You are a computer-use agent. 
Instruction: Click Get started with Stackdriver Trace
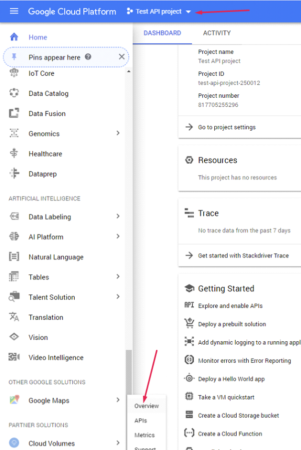tap(243, 255)
